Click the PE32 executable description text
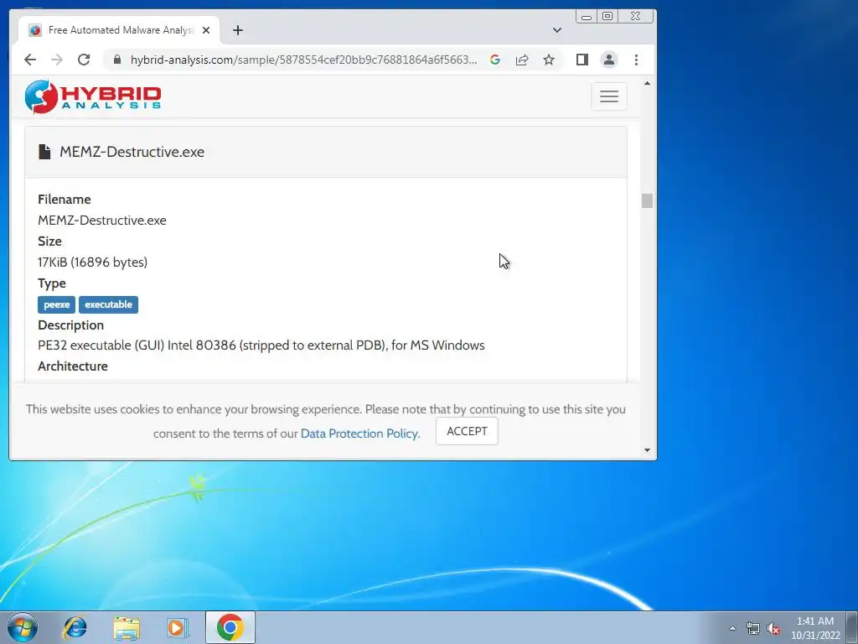This screenshot has height=644, width=858. coord(261,345)
